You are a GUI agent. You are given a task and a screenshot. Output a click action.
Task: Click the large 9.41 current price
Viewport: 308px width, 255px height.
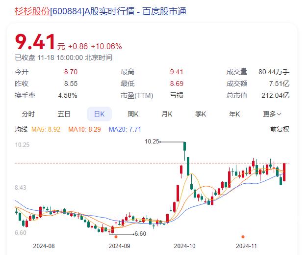tap(35, 42)
